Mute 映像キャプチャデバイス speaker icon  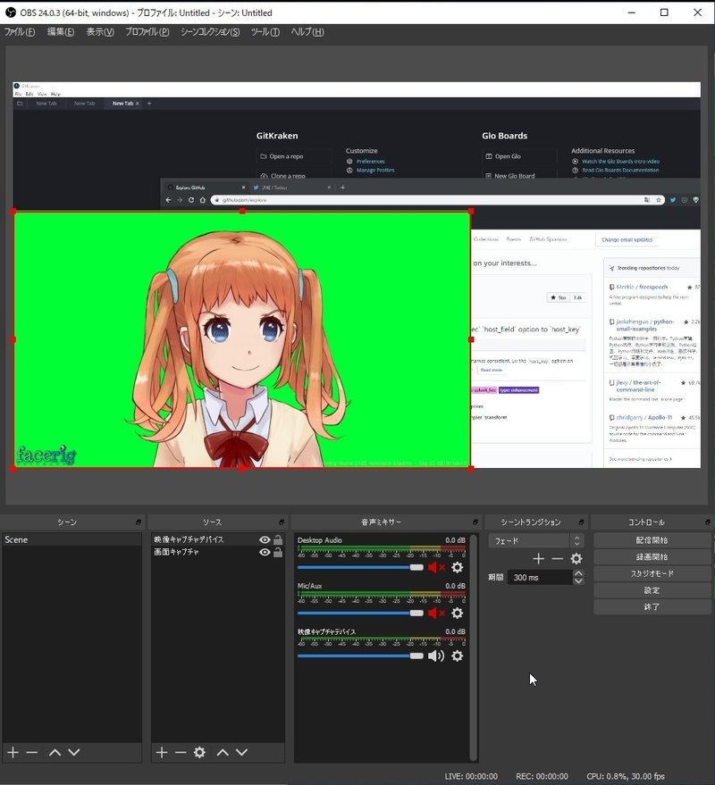pos(436,656)
